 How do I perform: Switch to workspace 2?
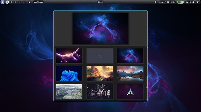(11, 2)
